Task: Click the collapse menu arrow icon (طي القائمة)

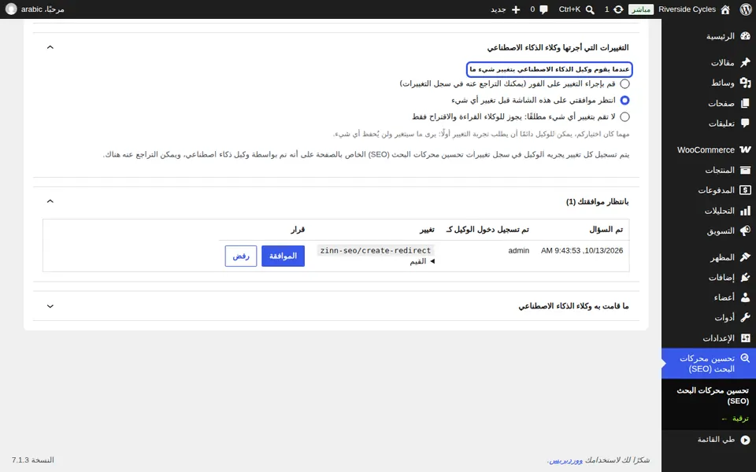Action: point(746,440)
